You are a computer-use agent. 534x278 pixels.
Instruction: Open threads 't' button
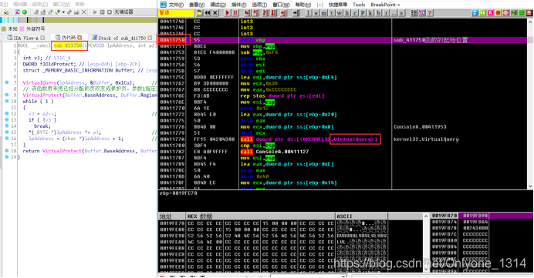click(x=332, y=13)
